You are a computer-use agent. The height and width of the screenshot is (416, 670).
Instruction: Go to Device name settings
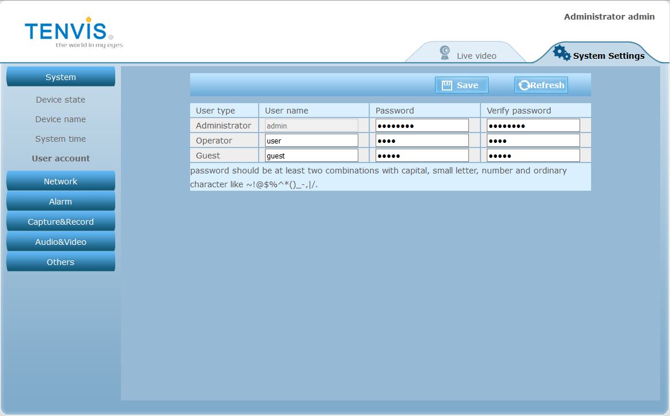pyautogui.click(x=60, y=119)
